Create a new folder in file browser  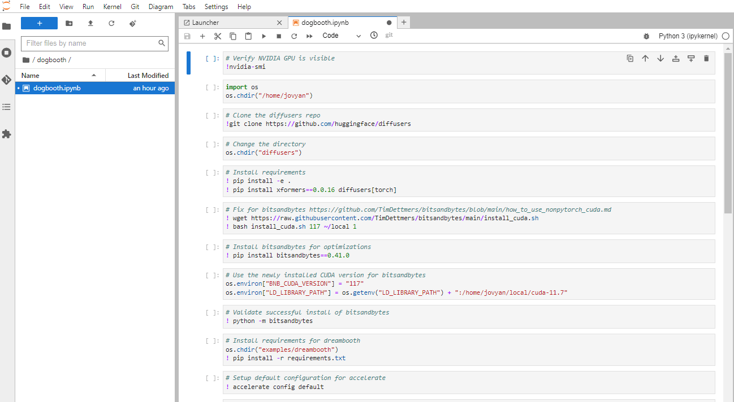point(69,23)
